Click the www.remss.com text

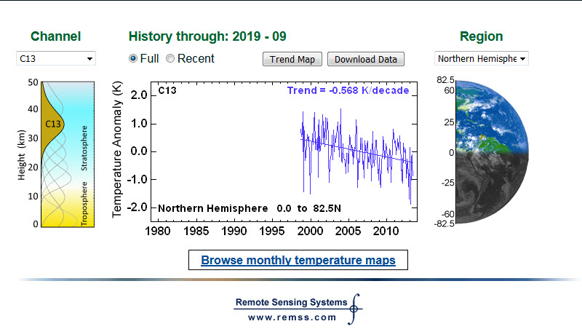pyautogui.click(x=292, y=317)
